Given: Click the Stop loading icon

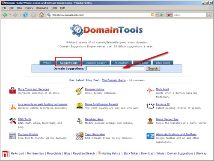Looking at the screenshot, I should [x=33, y=15].
